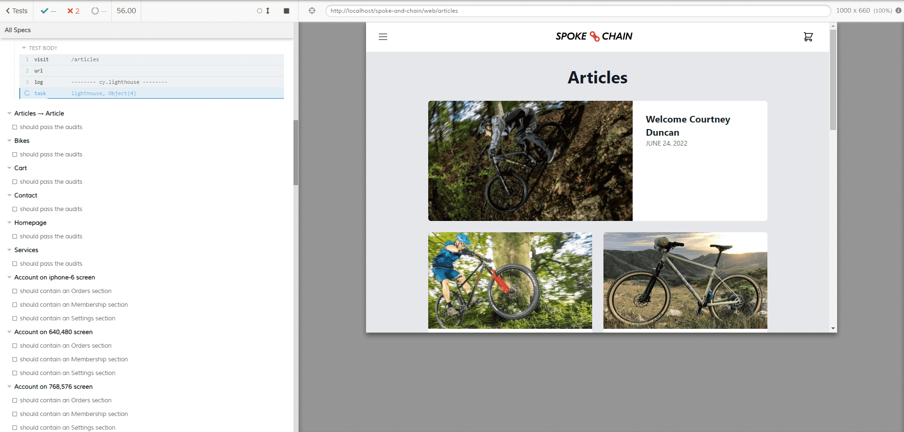
Task: Click the stop tests square icon
Action: click(x=286, y=11)
